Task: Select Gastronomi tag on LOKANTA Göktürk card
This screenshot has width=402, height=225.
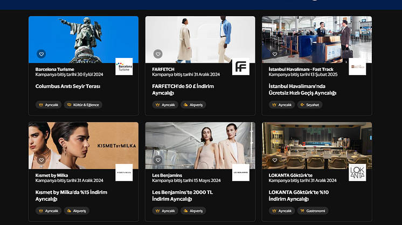Action: click(x=313, y=211)
